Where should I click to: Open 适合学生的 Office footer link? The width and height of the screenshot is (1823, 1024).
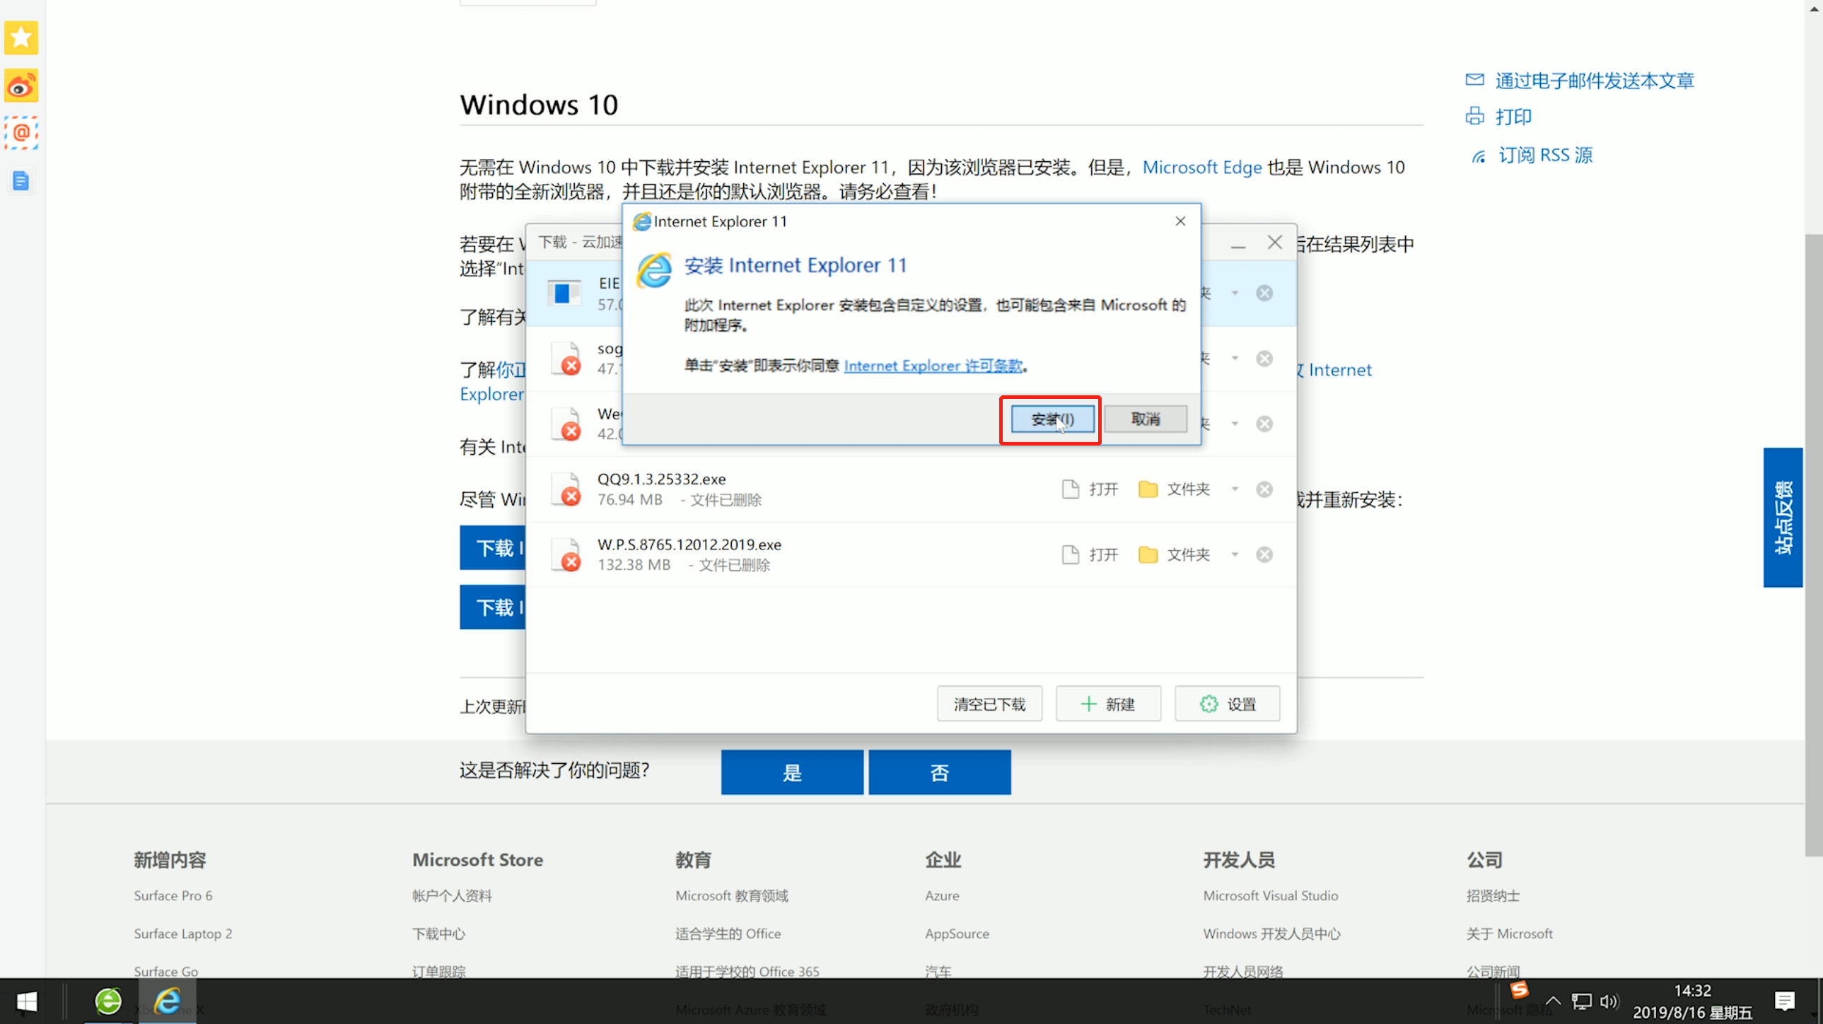click(x=728, y=934)
